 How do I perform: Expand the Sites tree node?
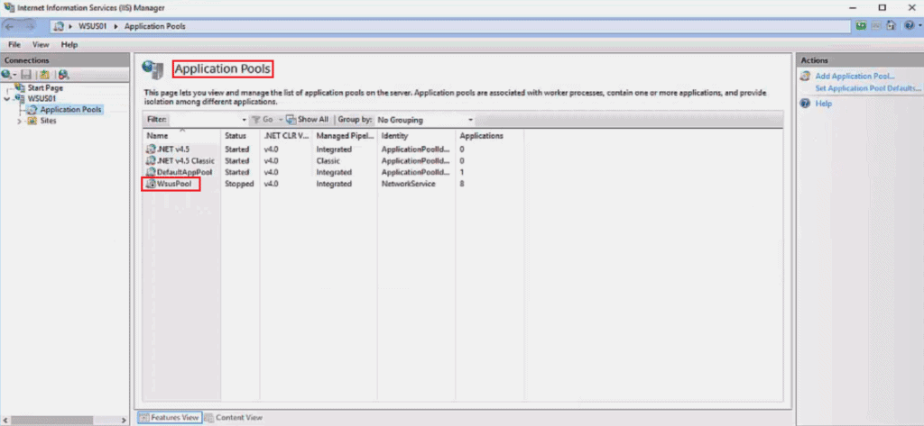coord(20,121)
